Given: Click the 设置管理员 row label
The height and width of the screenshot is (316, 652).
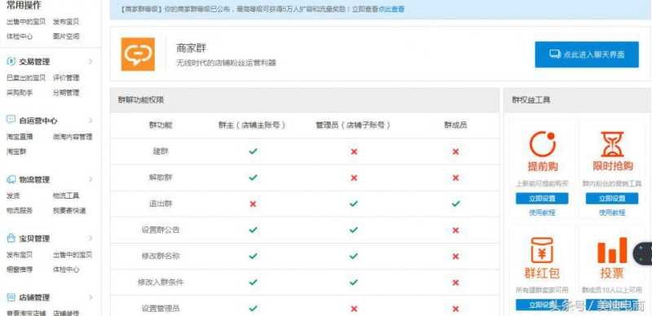Looking at the screenshot, I should pos(161,309).
